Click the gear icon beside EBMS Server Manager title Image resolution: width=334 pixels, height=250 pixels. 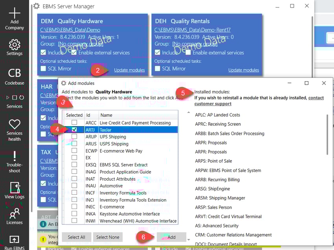[x=35, y=6]
